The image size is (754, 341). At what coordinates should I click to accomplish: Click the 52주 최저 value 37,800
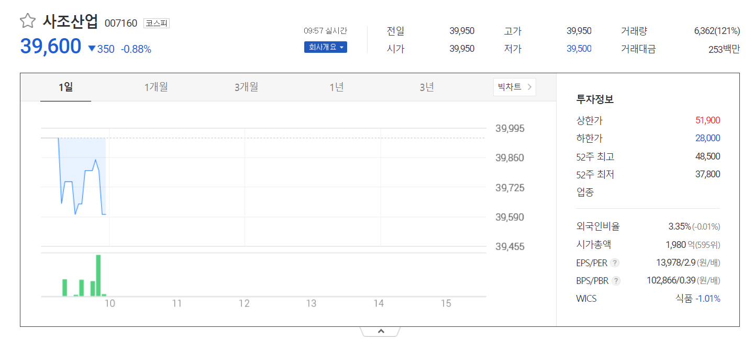(x=708, y=174)
